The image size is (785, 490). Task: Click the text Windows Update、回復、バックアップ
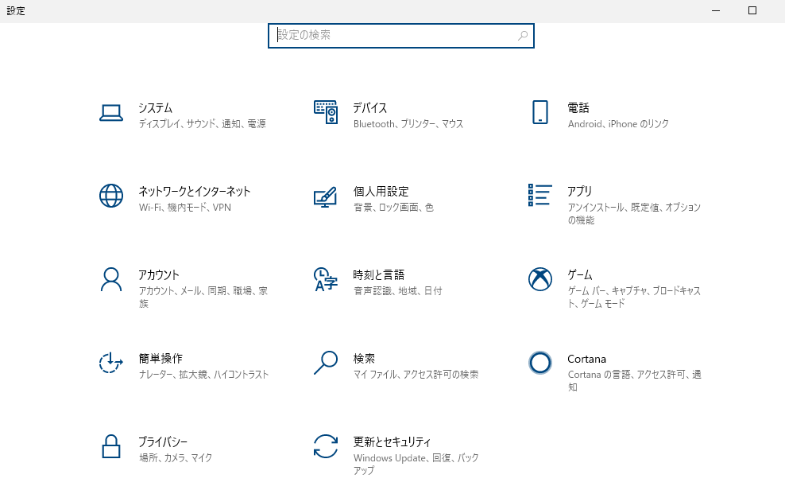point(416,464)
